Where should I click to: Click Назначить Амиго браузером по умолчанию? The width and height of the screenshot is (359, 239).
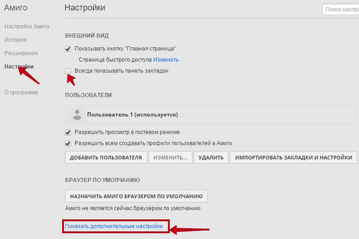click(136, 196)
